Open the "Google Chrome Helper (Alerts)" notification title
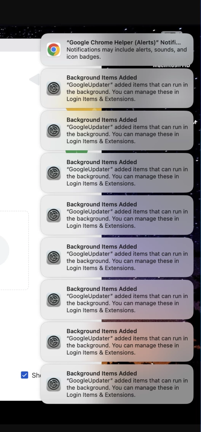Viewport: 201px width, 432px height. tap(124, 42)
